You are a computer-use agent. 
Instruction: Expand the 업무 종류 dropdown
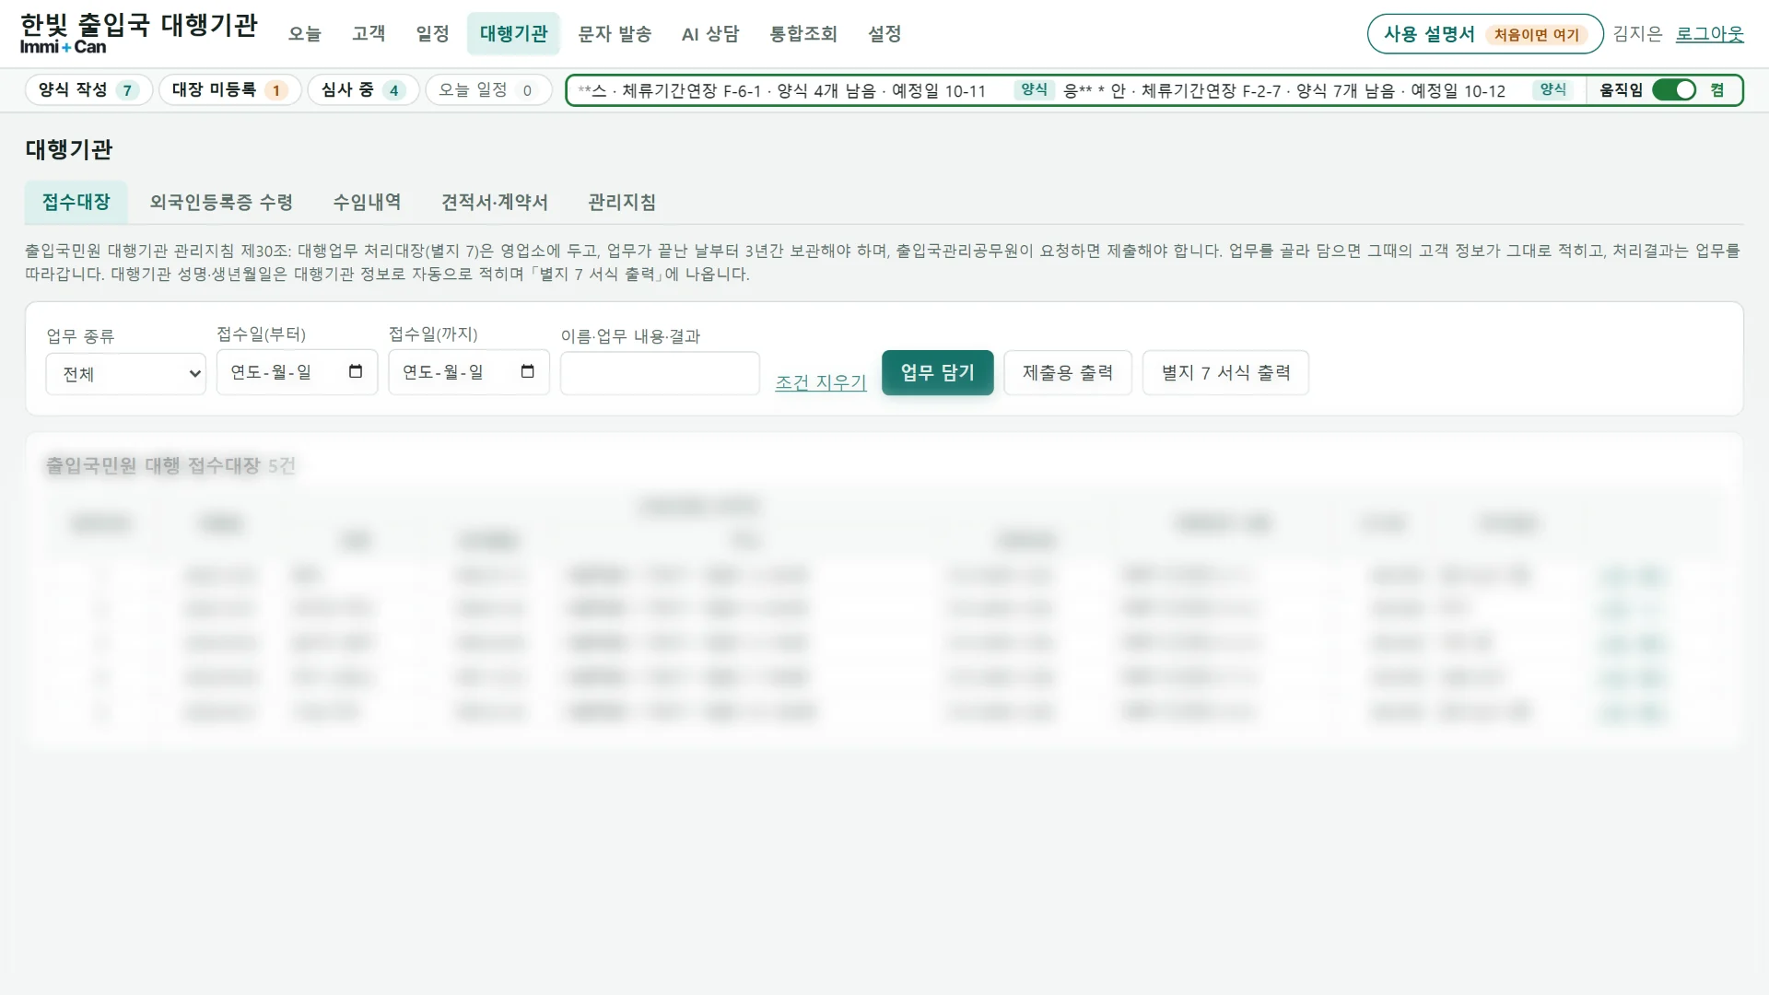coord(126,374)
